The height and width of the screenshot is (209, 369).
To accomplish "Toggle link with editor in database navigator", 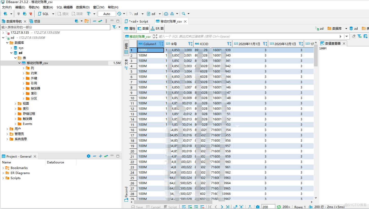I will point(100,21).
